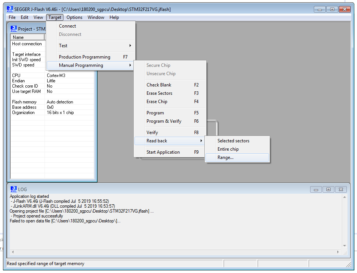Select the Use target RAM row

(52, 91)
